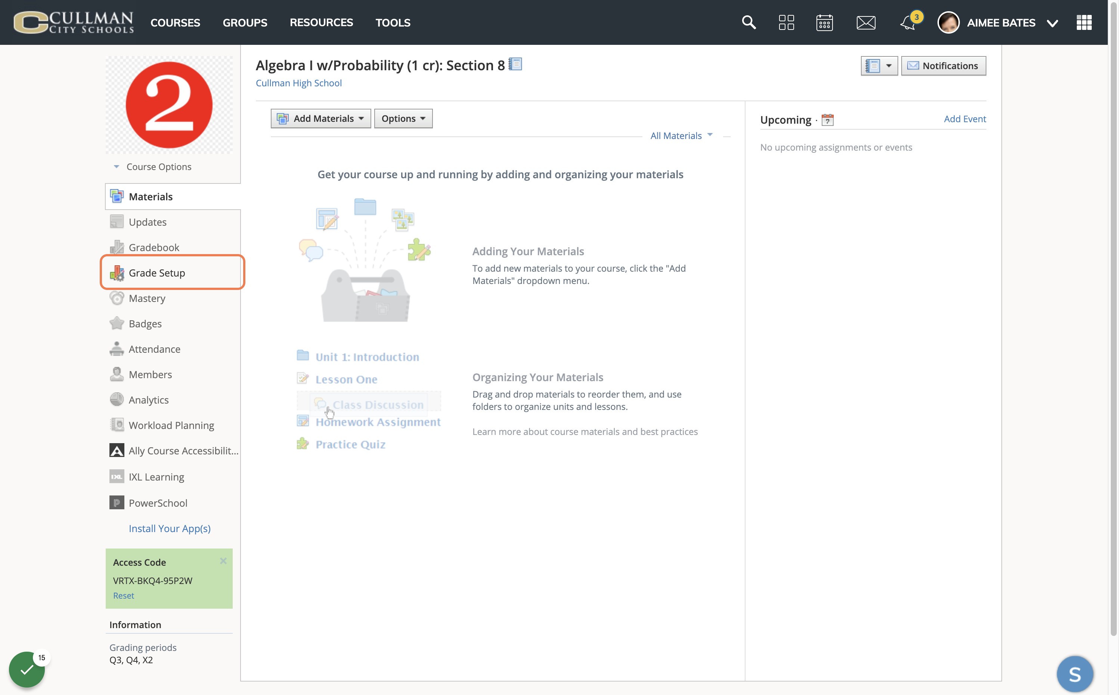Open the user menu arrow next to Aimee Bates
The height and width of the screenshot is (695, 1119).
tap(1052, 23)
